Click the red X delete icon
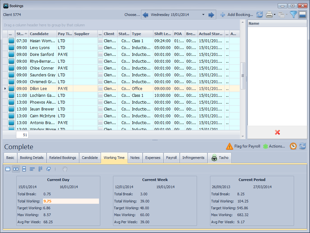 pos(277,132)
